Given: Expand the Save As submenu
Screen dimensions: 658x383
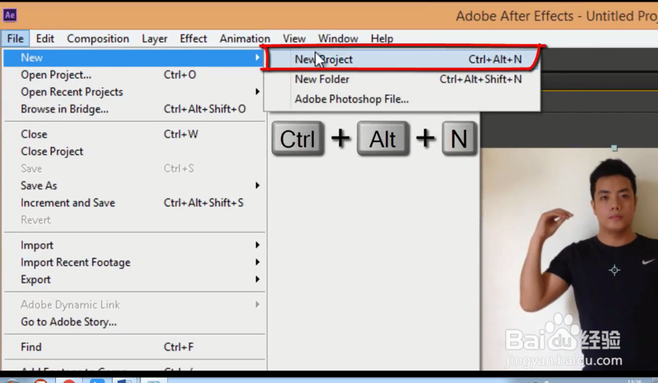Looking at the screenshot, I should (x=134, y=186).
